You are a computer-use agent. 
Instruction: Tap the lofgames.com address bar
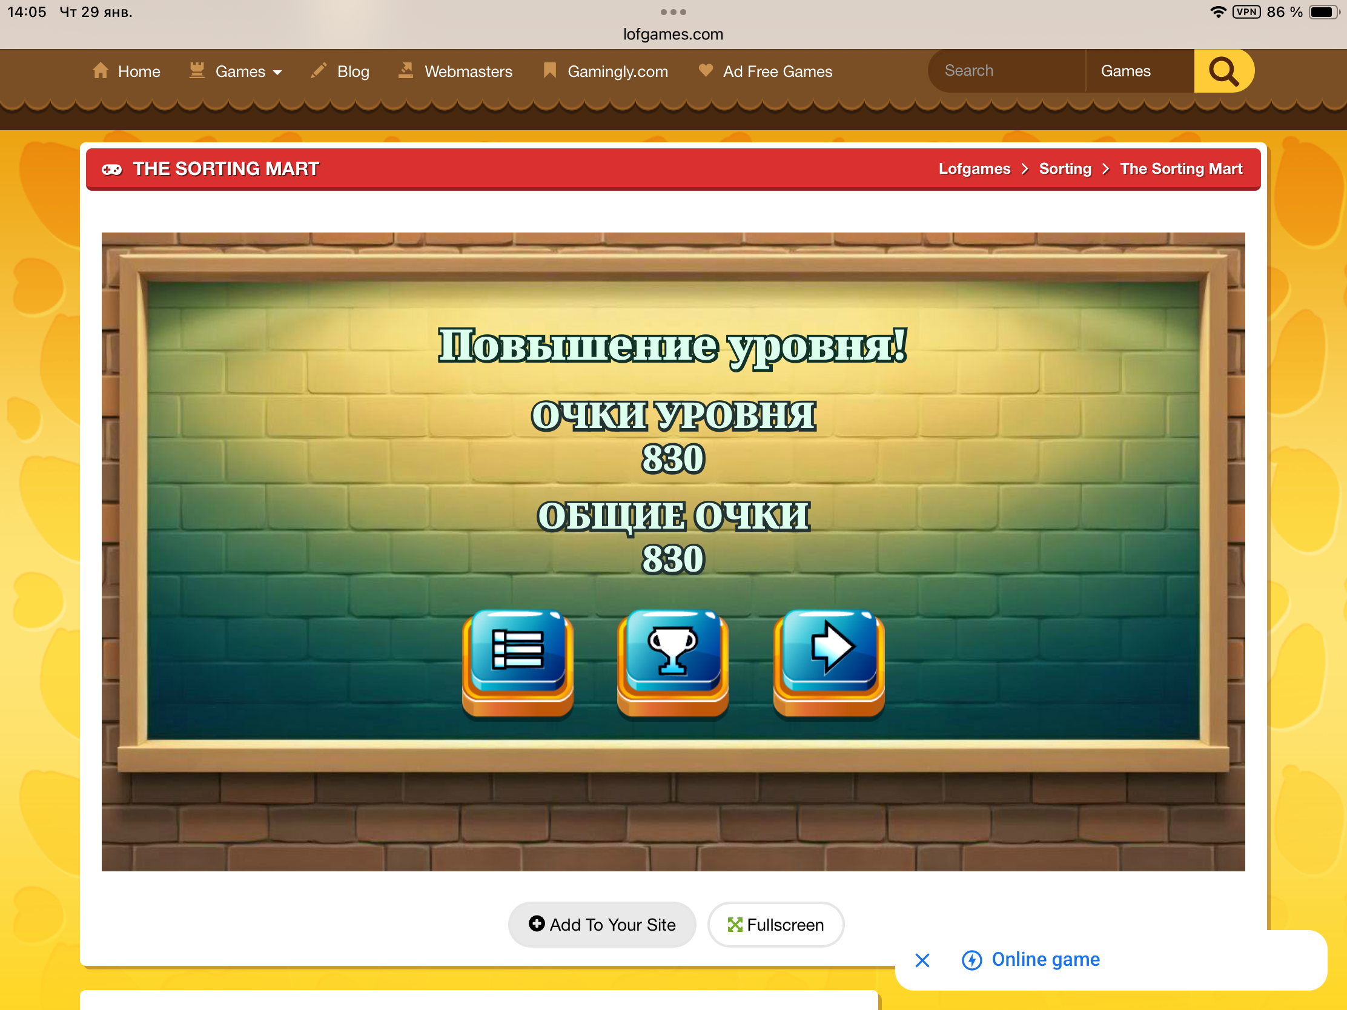pos(673,34)
